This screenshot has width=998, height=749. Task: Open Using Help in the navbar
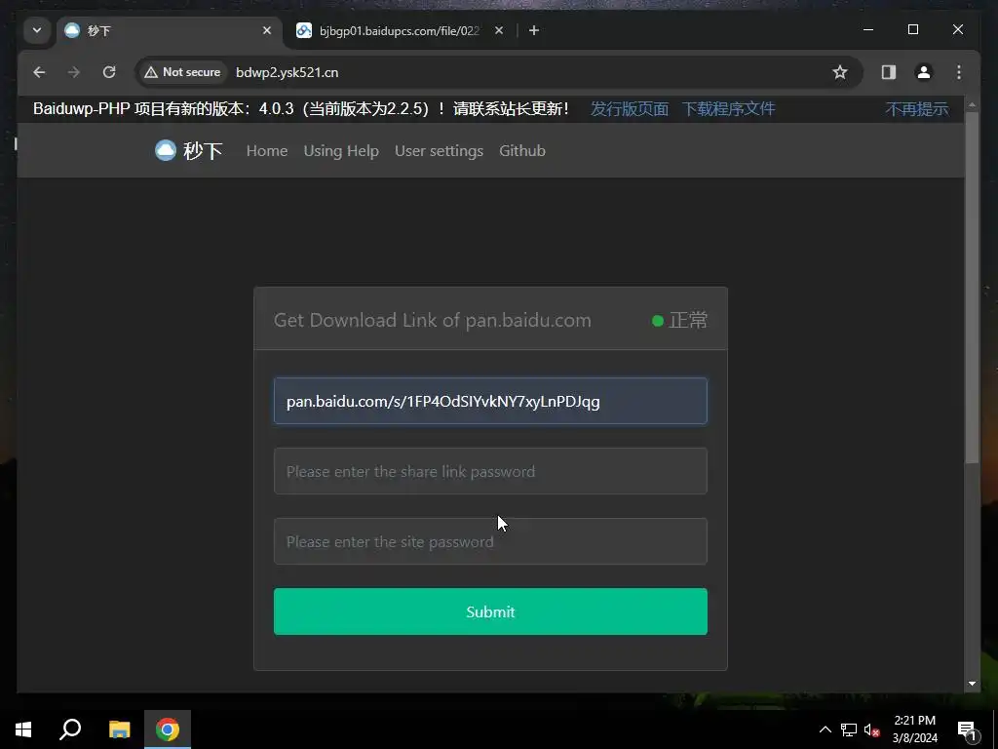tap(341, 151)
